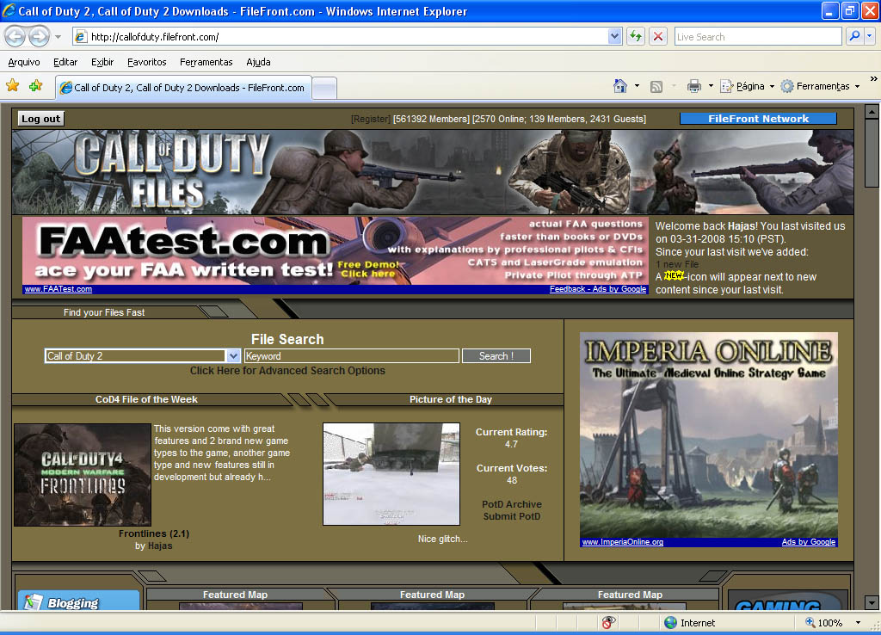Open the PotD Archive link

[x=512, y=504]
